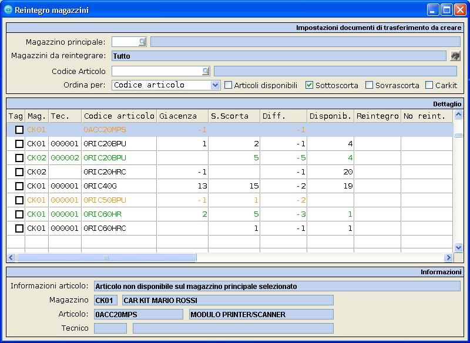Click the Giacenza column header
This screenshot has height=343, width=470.
point(183,116)
